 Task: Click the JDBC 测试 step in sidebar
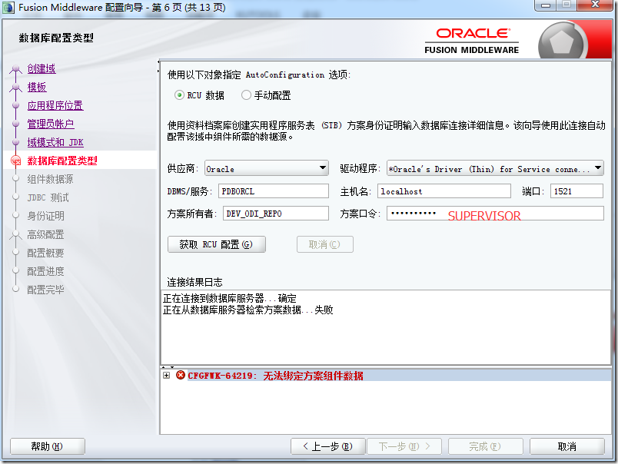tap(48, 197)
